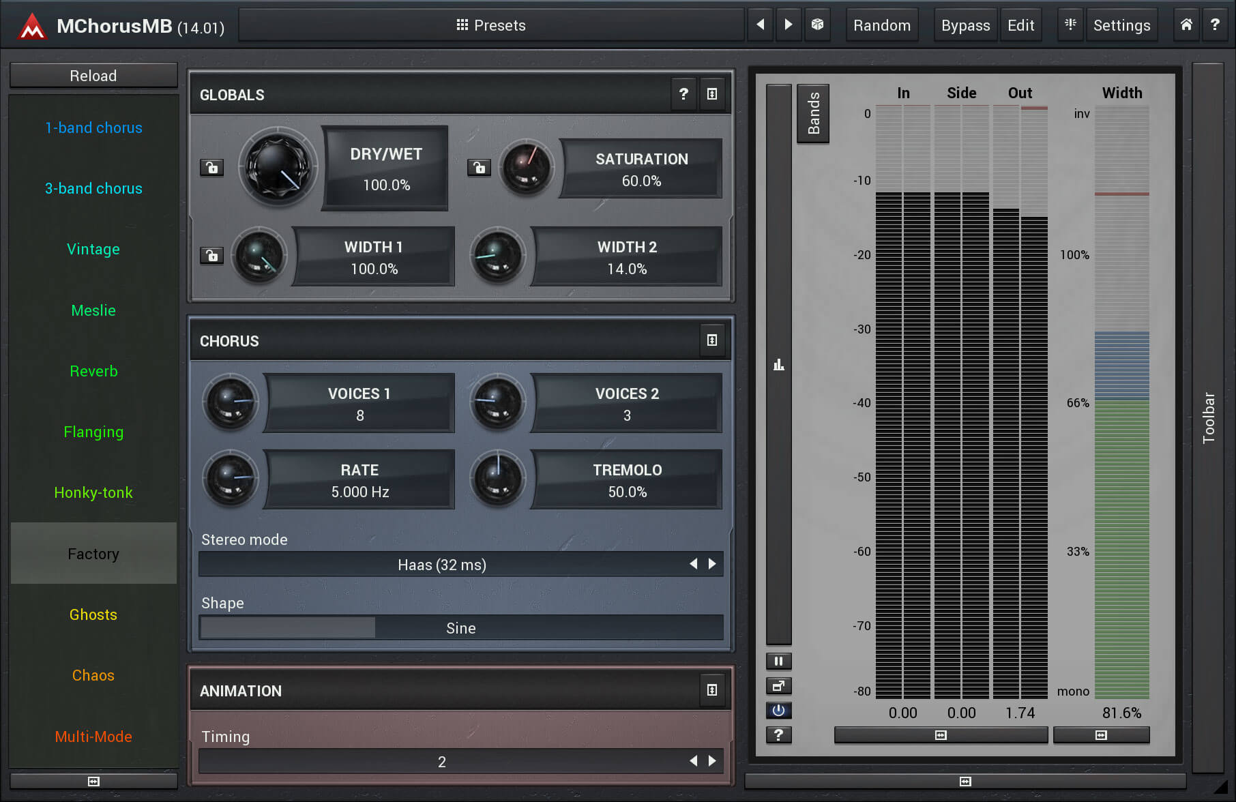Screen dimensions: 1236x802
Task: Open the Presets grid browser
Action: (491, 25)
